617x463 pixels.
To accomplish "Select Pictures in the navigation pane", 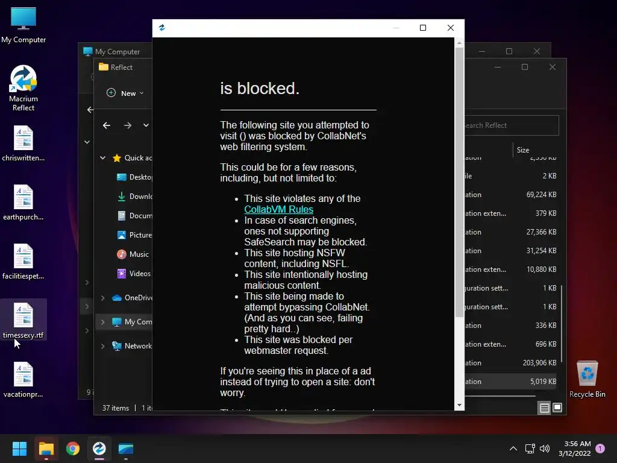I will click(x=134, y=235).
